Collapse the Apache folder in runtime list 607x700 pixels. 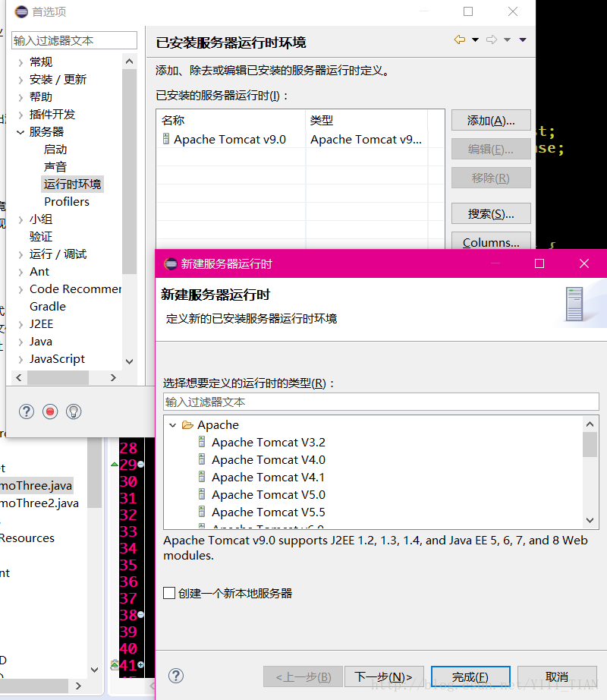click(172, 425)
